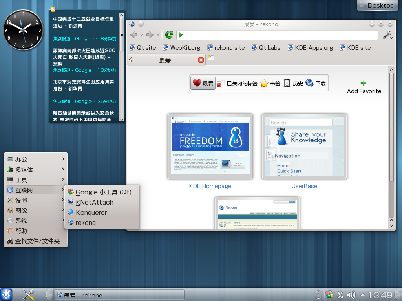Open 下载 downloads globe item
Image resolution: width=402 pixels, height=301 pixels.
tap(315, 83)
